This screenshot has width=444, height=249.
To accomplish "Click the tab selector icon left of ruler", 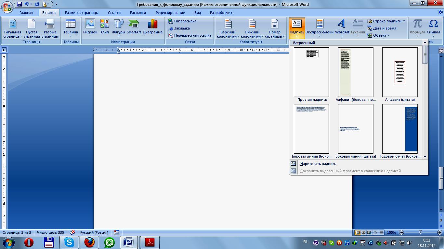I will tap(4, 50).
